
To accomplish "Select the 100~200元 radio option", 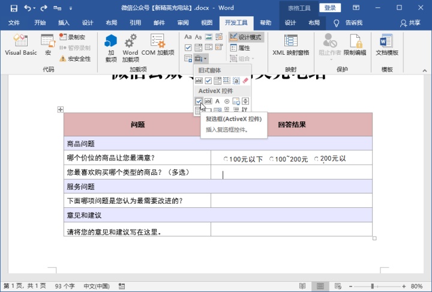I will (x=271, y=159).
